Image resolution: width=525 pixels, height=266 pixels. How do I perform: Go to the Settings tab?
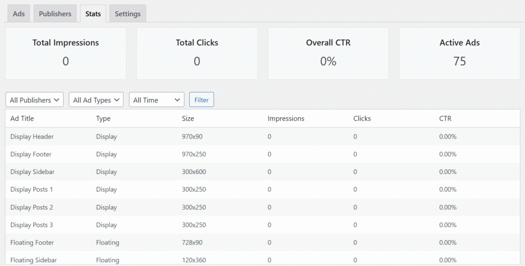coord(128,14)
